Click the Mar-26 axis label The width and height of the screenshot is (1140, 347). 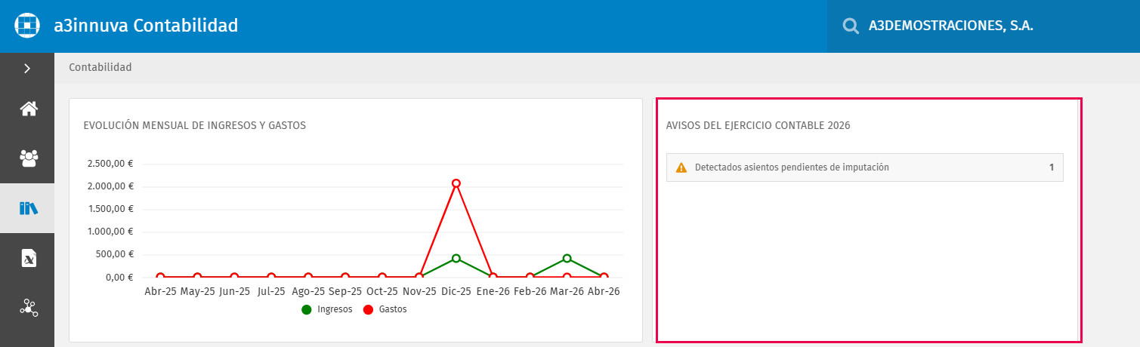[x=567, y=291]
